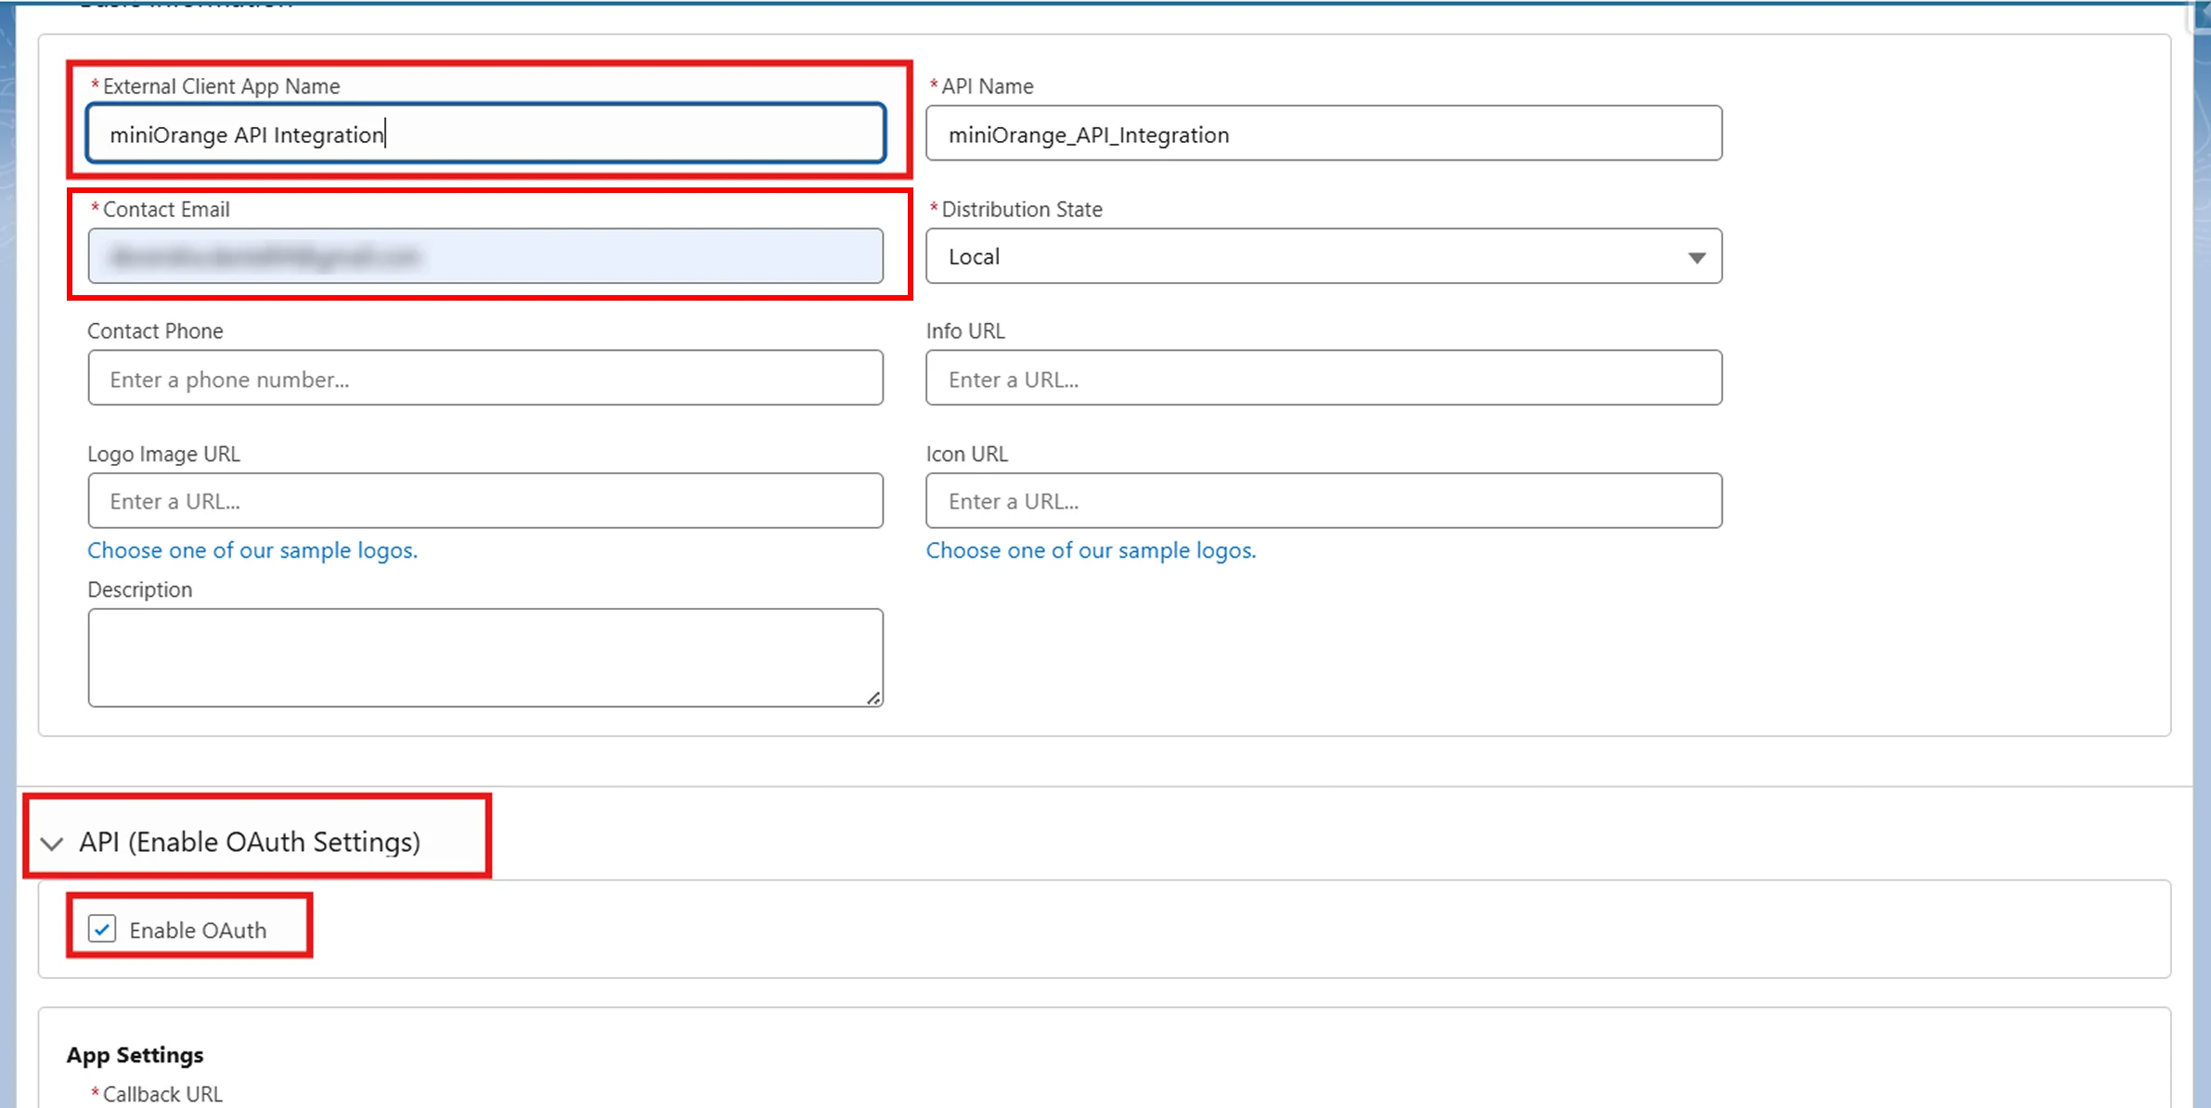Collapse the API (Enable OAuth Settings) section
Viewport: 2211px width, 1108px height.
click(x=52, y=844)
